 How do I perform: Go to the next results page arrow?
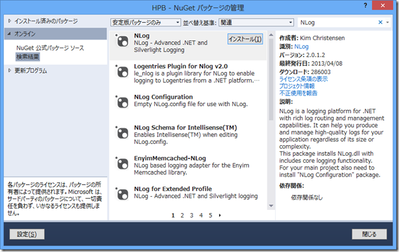220,216
